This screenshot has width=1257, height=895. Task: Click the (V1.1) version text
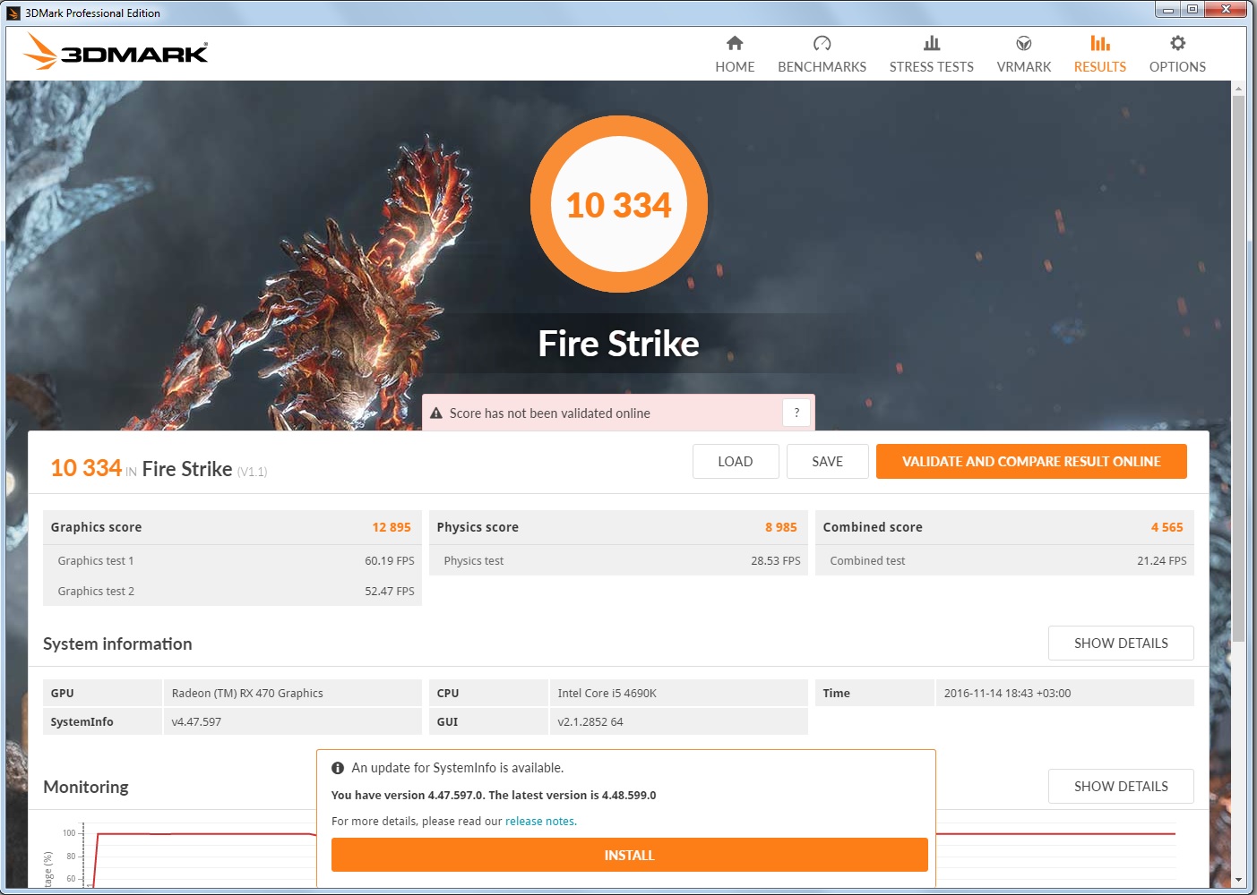click(252, 472)
